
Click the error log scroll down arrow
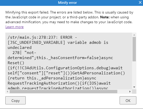click(x=134, y=87)
